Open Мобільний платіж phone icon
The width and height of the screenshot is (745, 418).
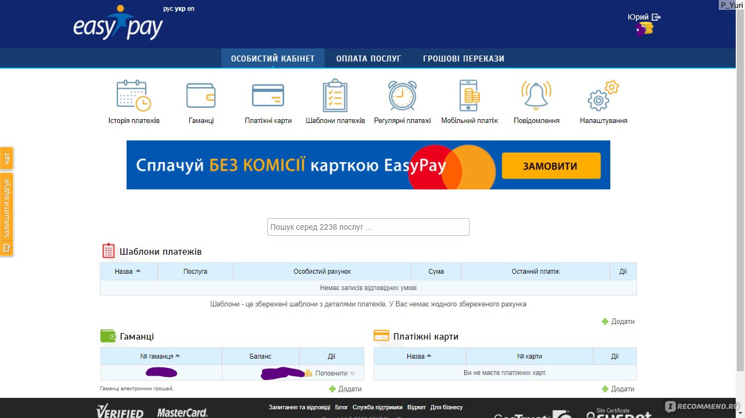[x=470, y=95]
